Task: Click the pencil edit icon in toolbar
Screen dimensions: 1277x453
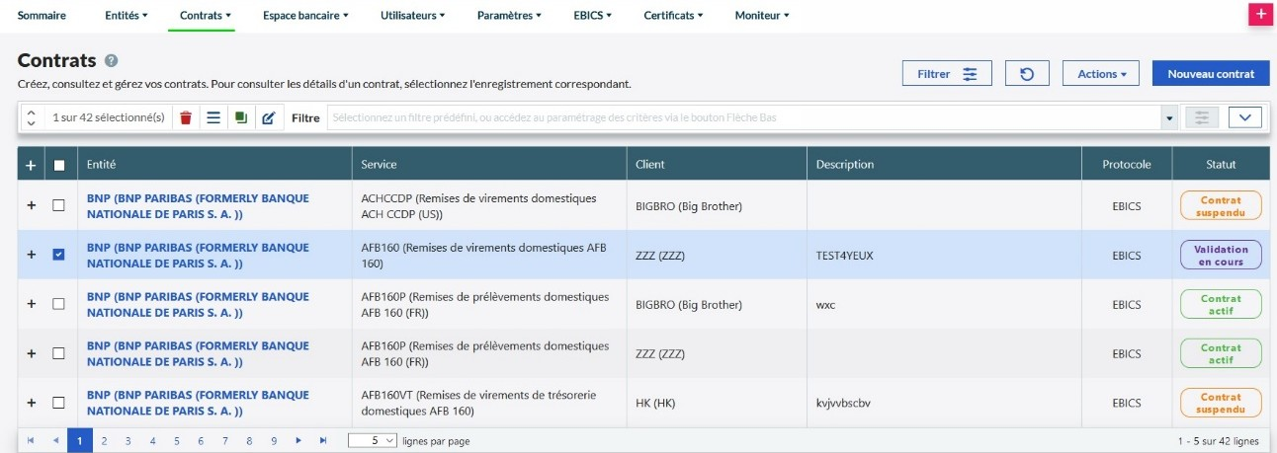Action: coord(268,117)
